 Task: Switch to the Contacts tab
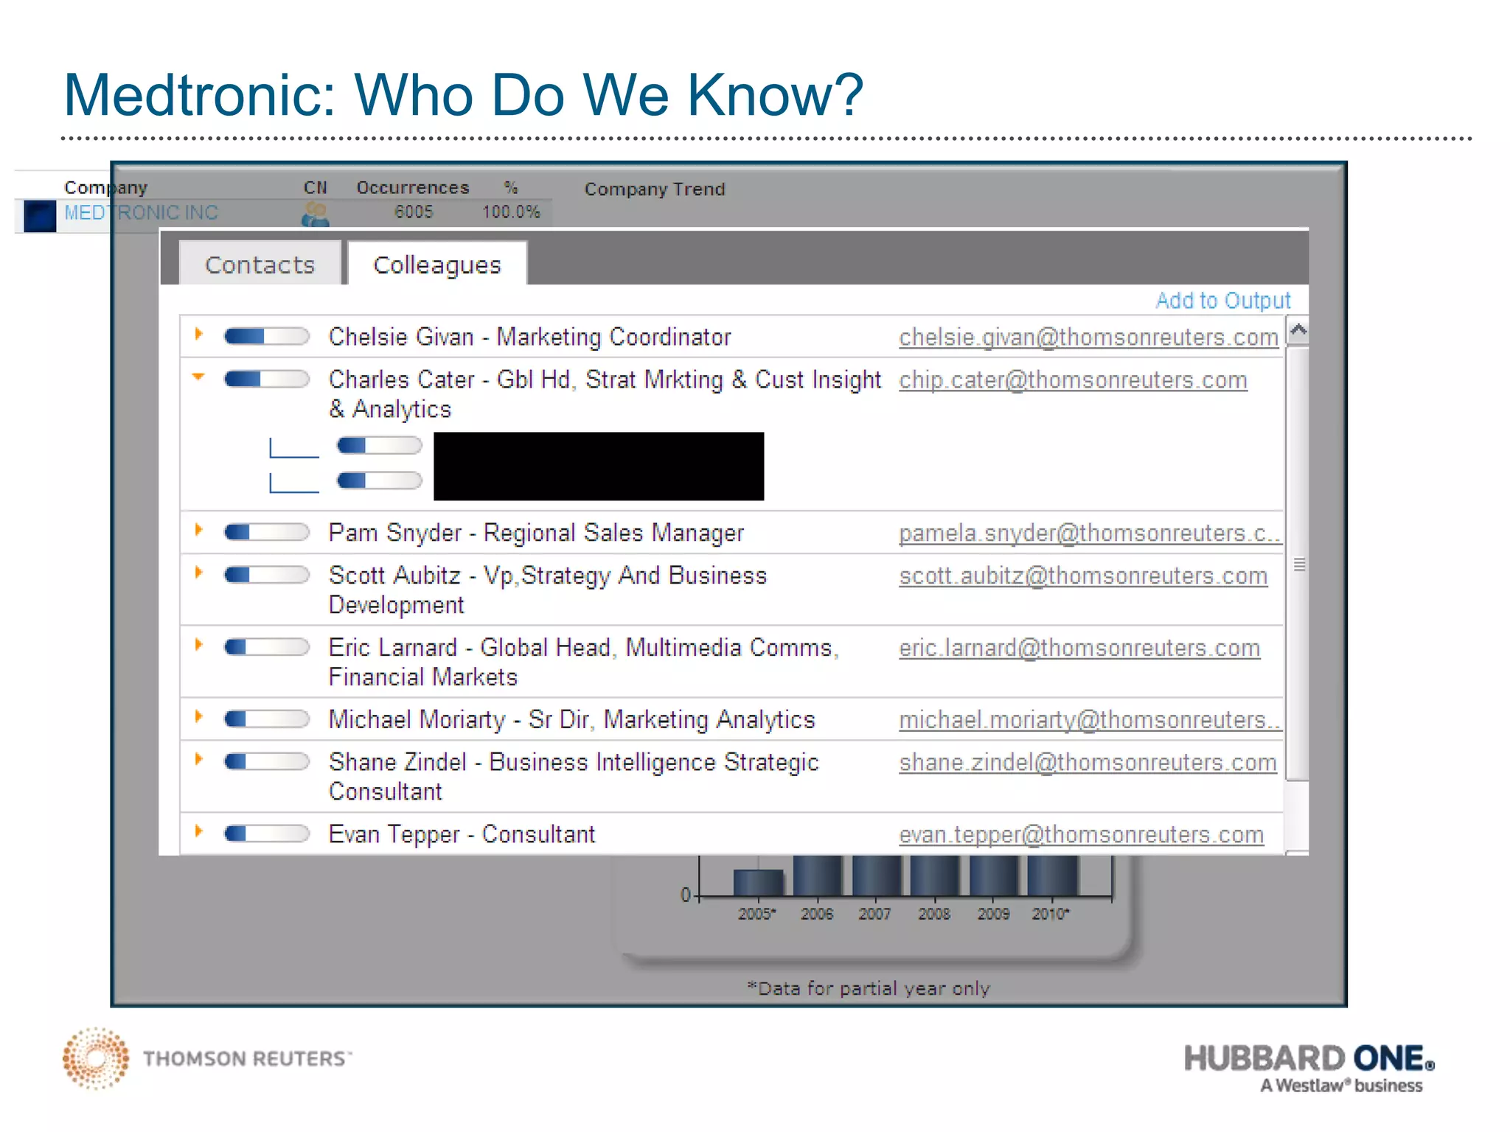(x=260, y=265)
